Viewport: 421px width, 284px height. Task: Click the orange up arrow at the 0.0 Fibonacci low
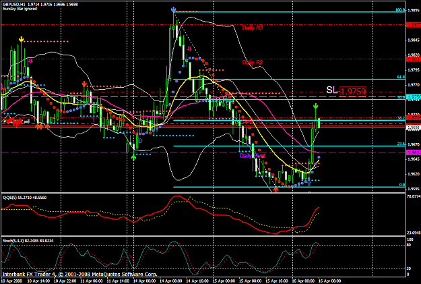[x=276, y=190]
